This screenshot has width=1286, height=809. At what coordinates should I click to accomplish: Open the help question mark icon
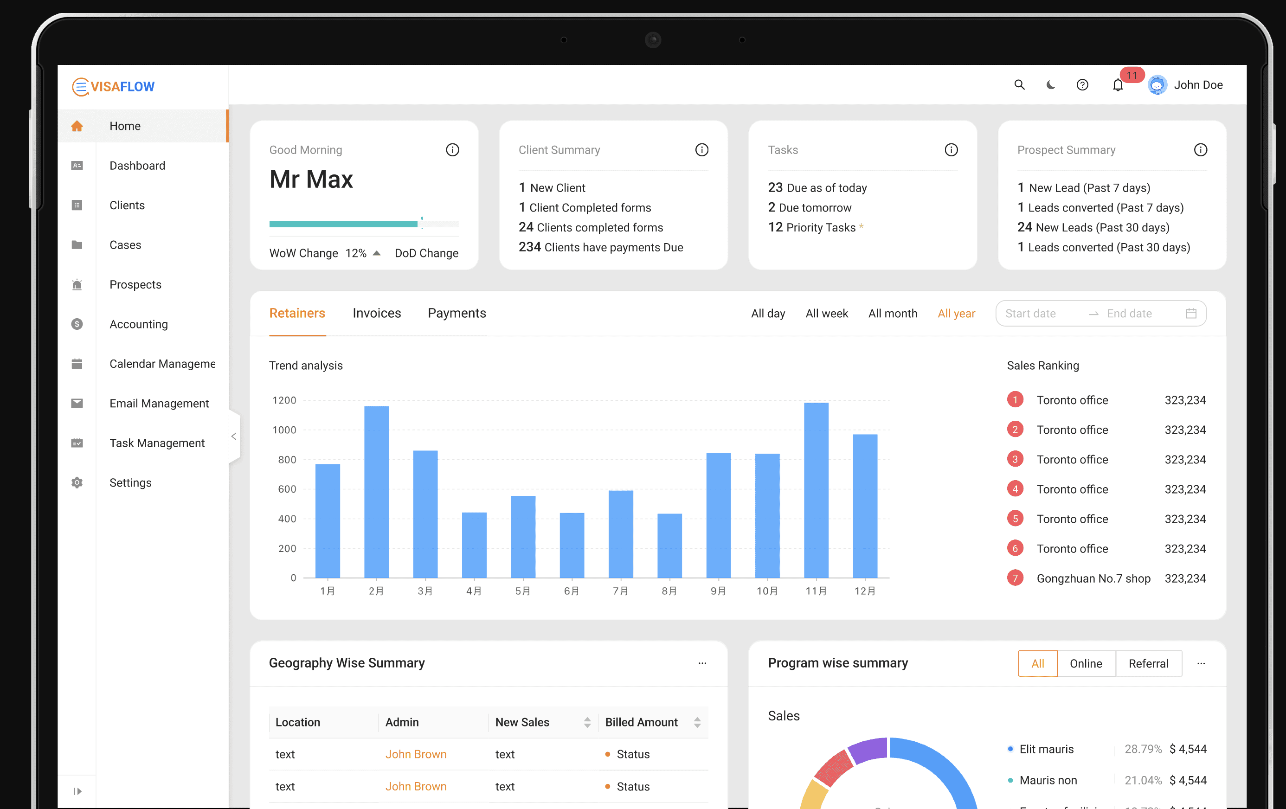point(1082,85)
